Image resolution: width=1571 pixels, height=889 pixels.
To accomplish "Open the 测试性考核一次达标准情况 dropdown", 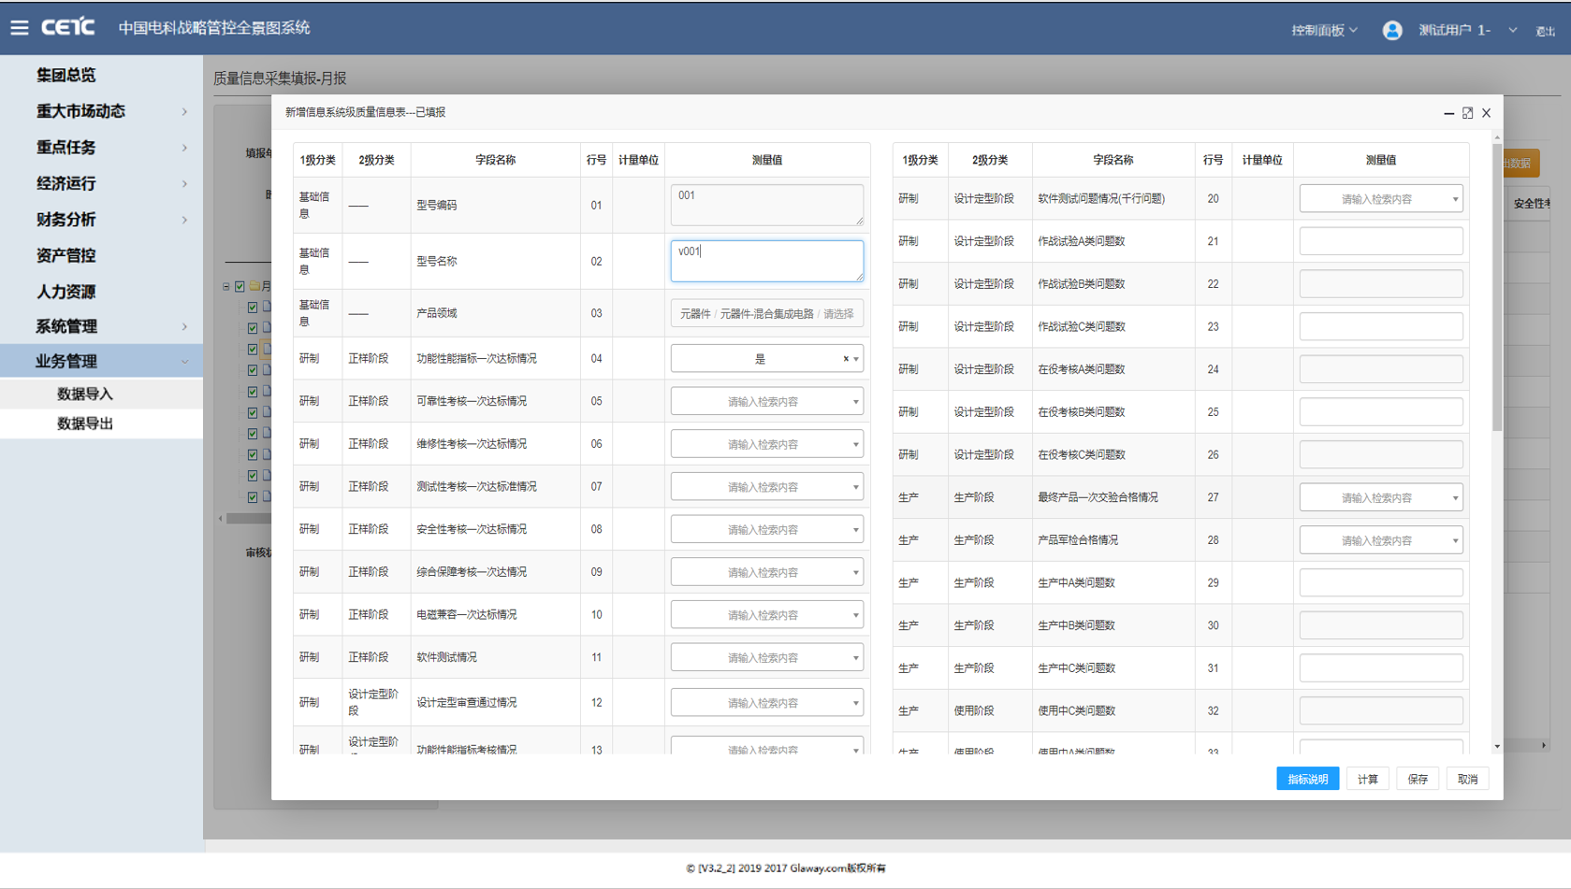I will (x=766, y=487).
